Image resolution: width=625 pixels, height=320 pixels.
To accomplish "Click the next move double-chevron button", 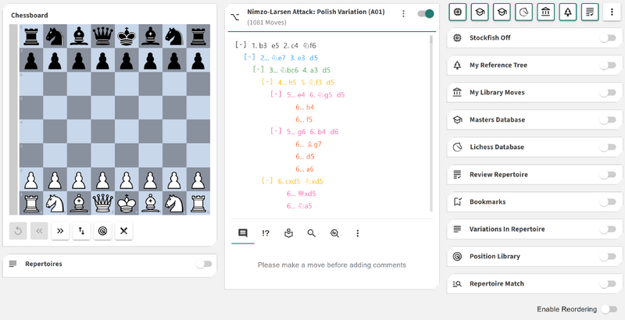I will point(58,231).
